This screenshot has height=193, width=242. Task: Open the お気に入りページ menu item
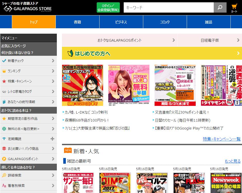tap(14, 46)
